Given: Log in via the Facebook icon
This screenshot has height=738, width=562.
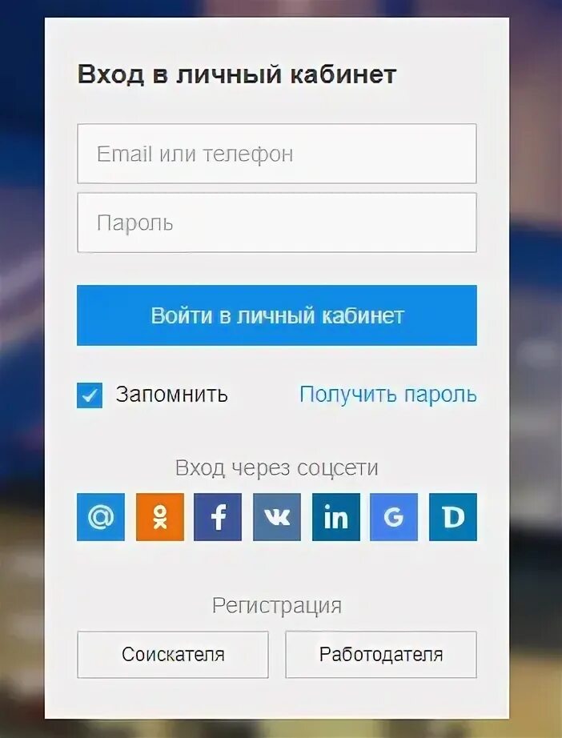Looking at the screenshot, I should (218, 517).
